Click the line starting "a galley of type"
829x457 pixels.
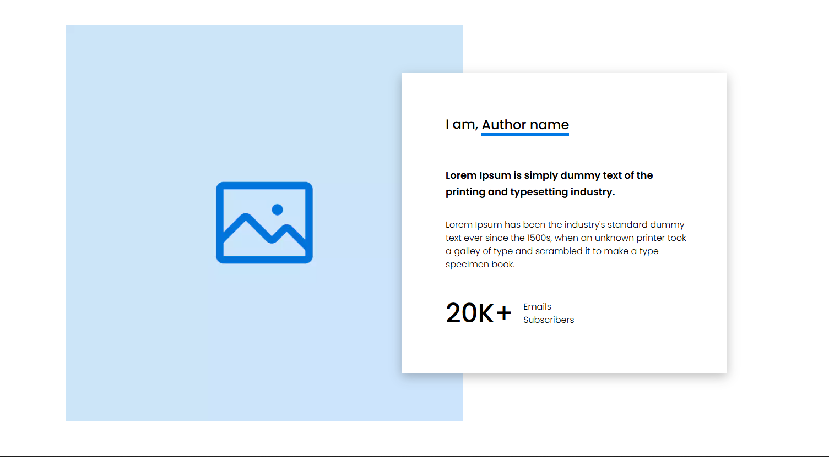(x=551, y=251)
